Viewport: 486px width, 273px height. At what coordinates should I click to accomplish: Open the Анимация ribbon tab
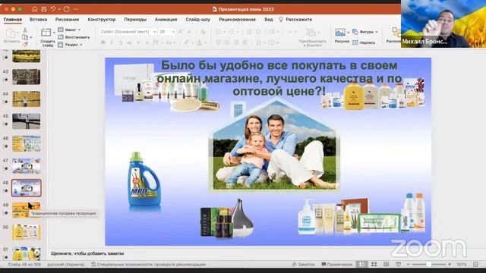click(166, 19)
